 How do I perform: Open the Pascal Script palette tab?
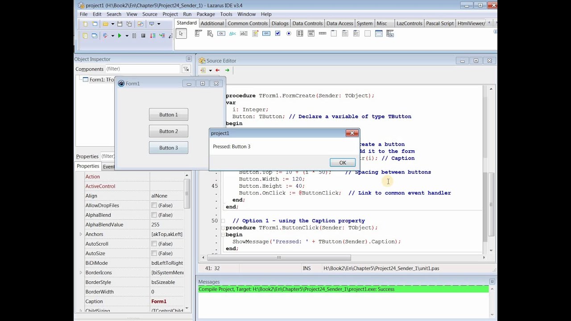click(440, 23)
